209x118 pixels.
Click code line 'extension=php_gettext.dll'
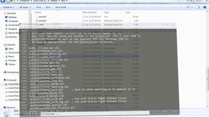tap(47, 66)
